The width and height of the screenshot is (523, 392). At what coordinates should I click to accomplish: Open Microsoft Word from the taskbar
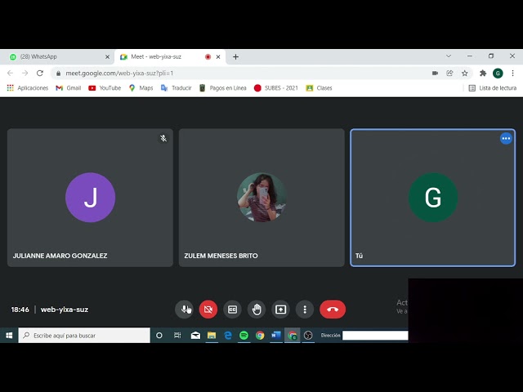pos(276,336)
